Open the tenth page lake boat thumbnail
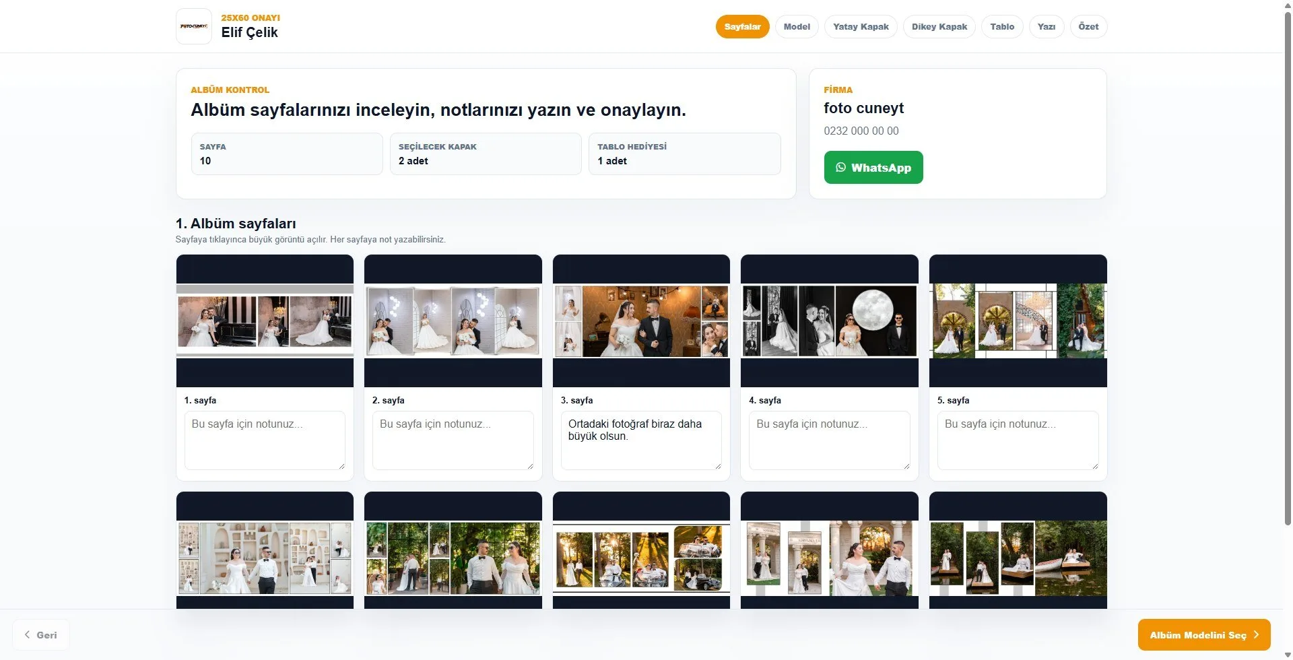This screenshot has height=660, width=1293. tap(1018, 550)
